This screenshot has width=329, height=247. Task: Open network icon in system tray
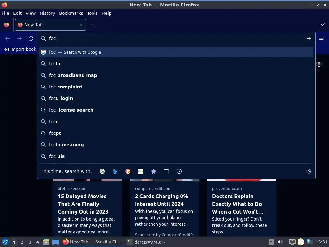point(292,242)
